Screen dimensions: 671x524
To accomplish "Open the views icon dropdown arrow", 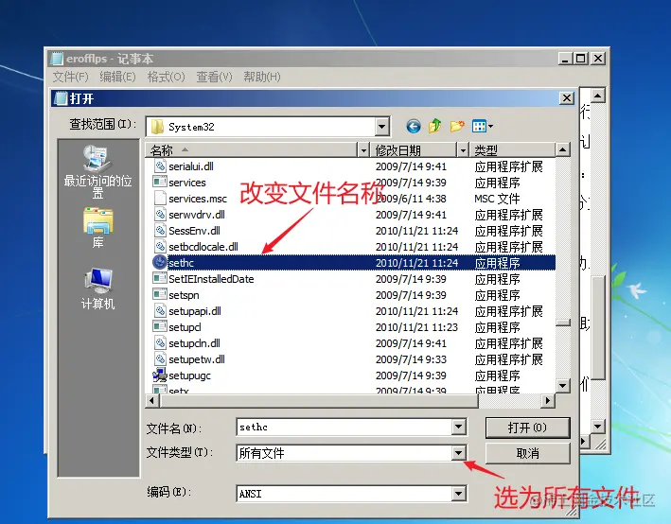I will [490, 126].
